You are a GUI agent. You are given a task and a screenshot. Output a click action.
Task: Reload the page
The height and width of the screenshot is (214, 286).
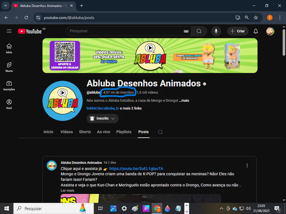tap(26, 18)
